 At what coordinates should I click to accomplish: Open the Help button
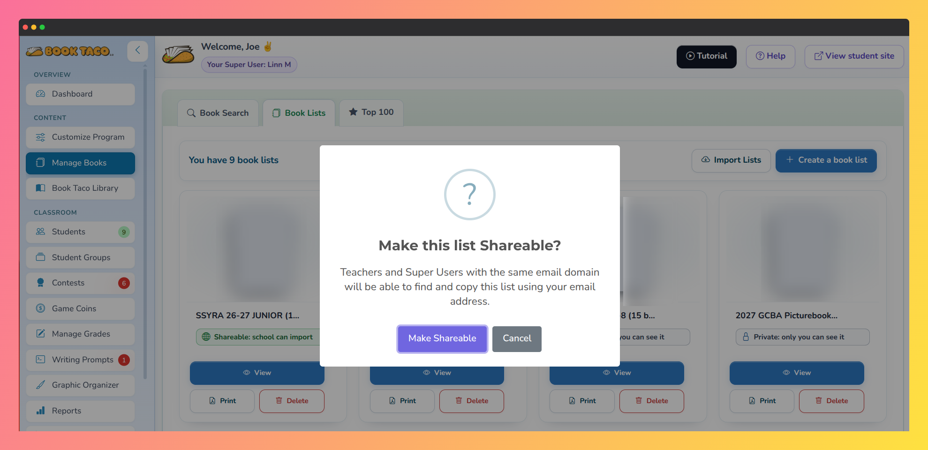coord(770,56)
